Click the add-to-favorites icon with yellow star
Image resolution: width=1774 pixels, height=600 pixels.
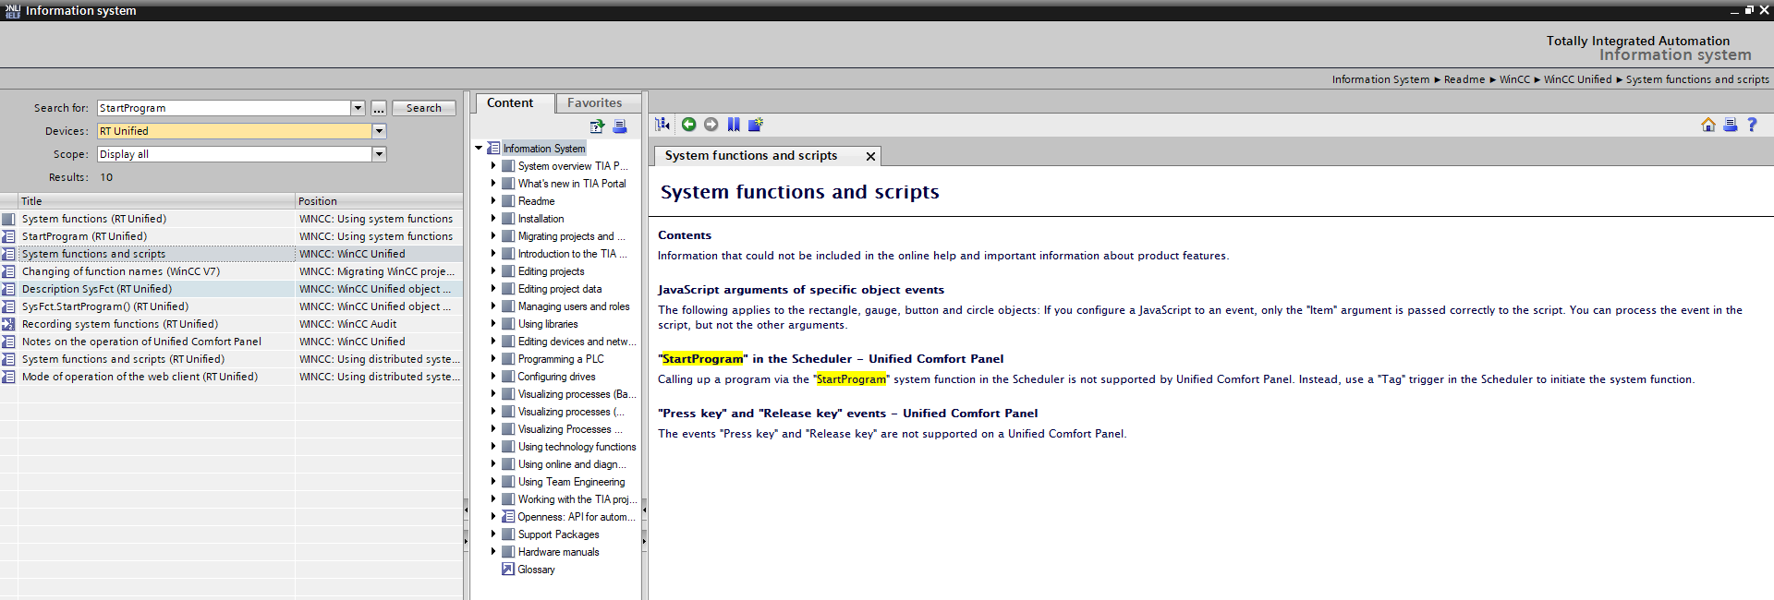756,125
